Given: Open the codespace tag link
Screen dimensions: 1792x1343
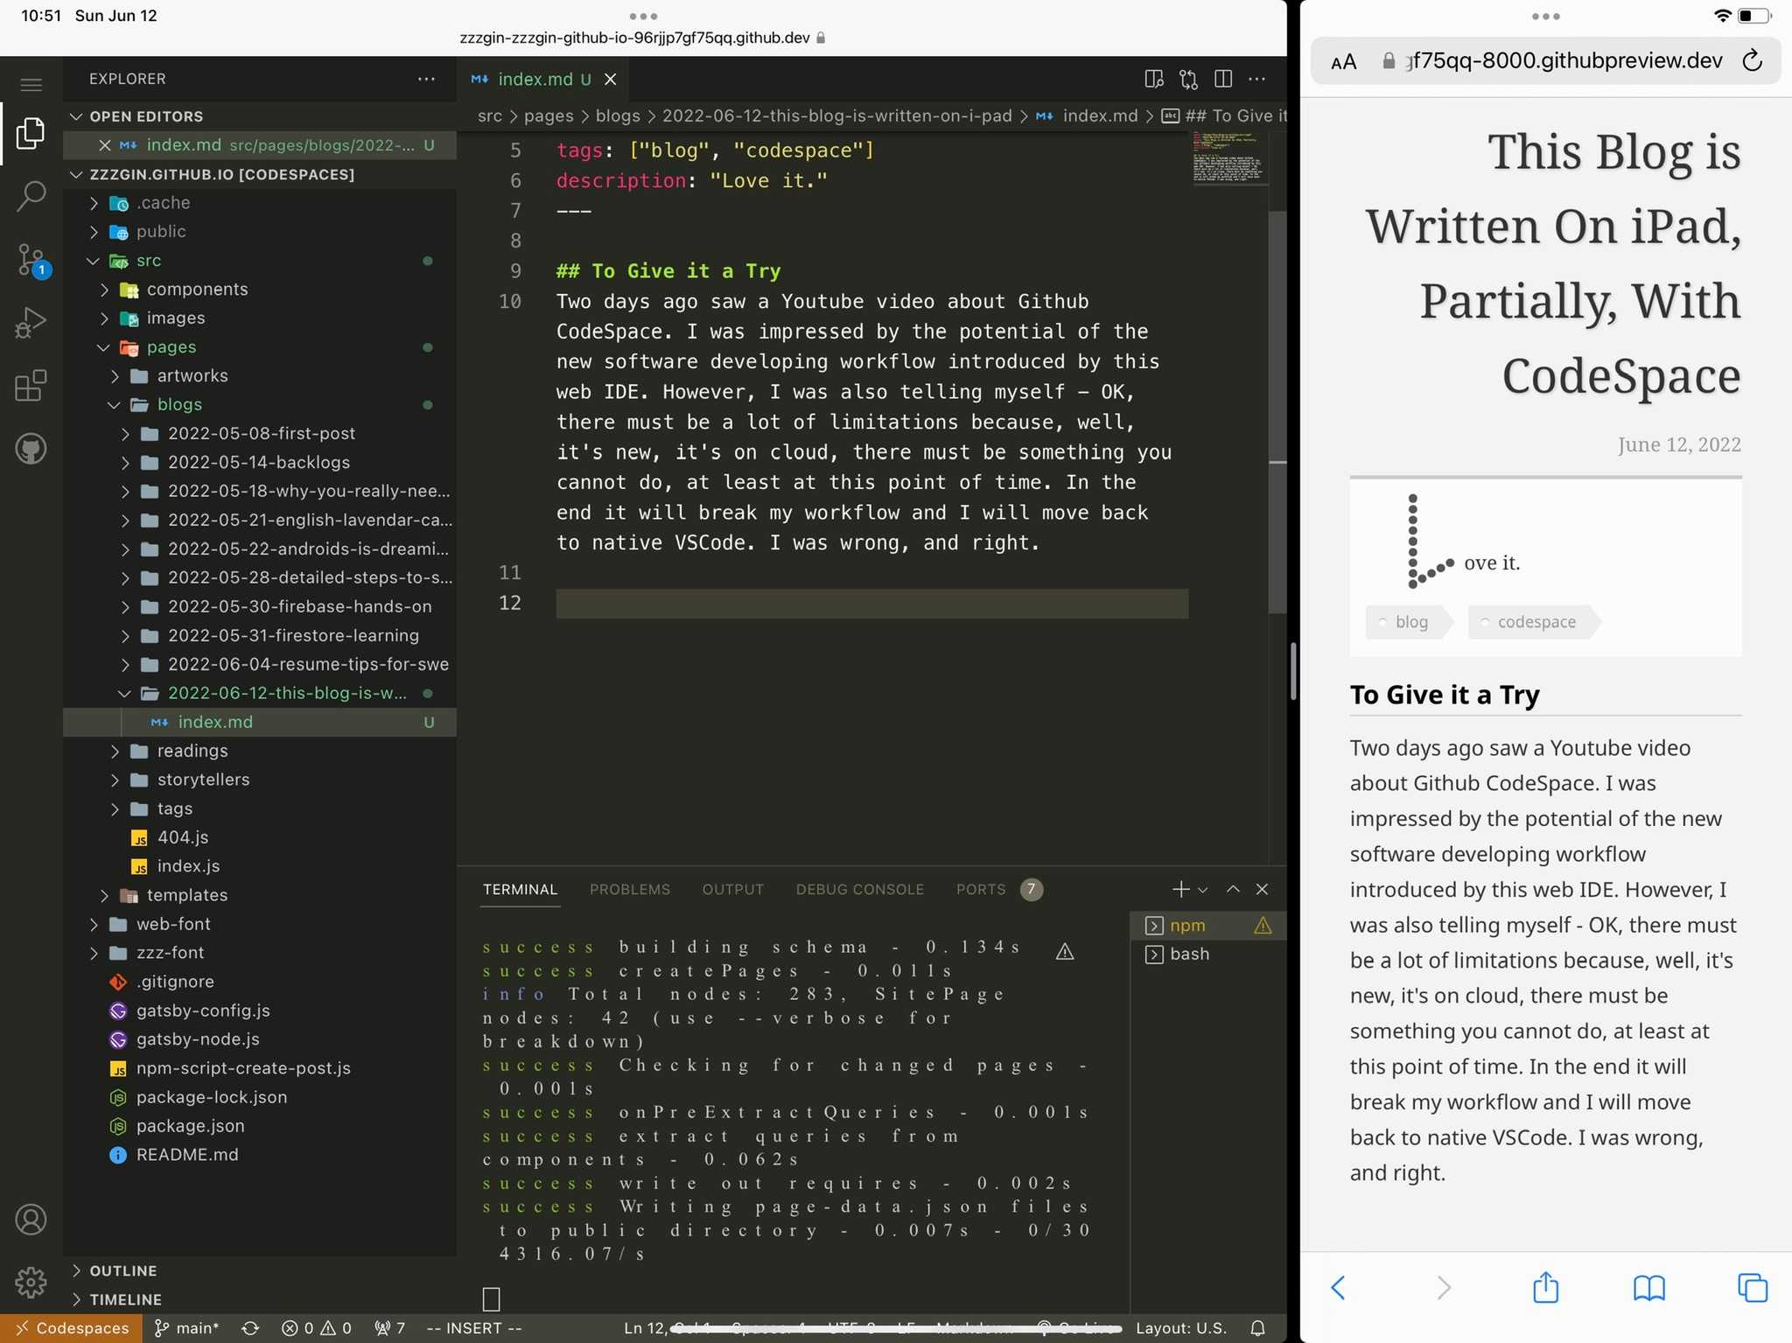Looking at the screenshot, I should (1536, 622).
